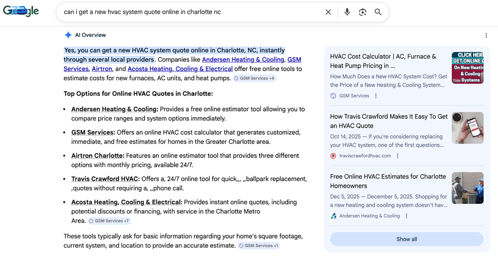The image size is (498, 264).
Task: Click GSM Services bullet heading
Action: click(x=93, y=132)
